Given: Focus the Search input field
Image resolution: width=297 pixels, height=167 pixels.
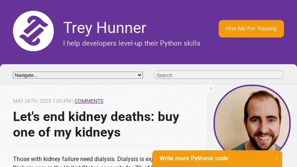Looking at the screenshot, I should [x=218, y=75].
